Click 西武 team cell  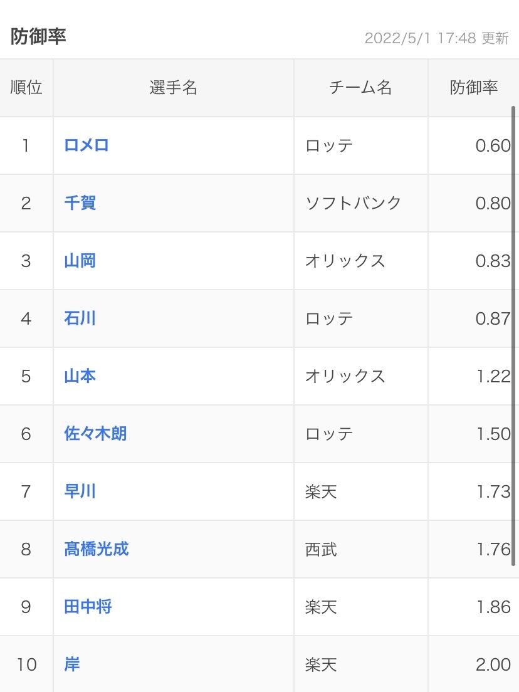(x=321, y=549)
